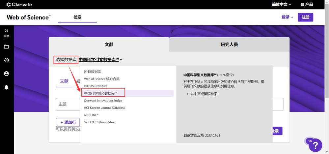The width and height of the screenshot is (329, 154).
Task: Expand the sidebar menu arrow icon
Action: (x=6, y=31)
